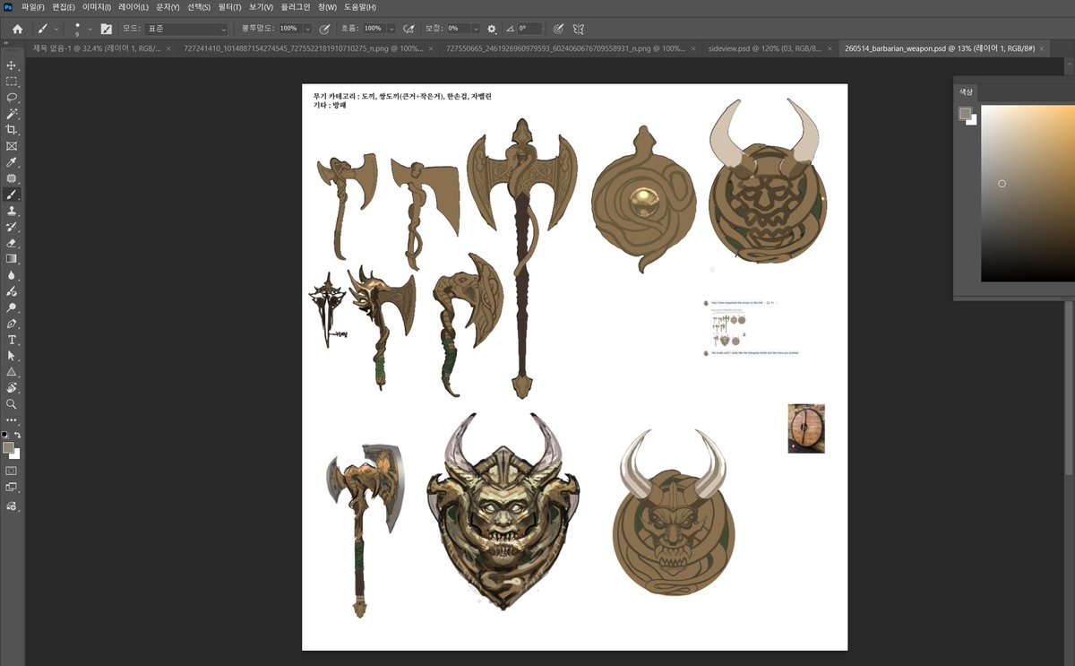This screenshot has height=666, width=1075.
Task: Pick the Horizontal Type tool
Action: tap(12, 340)
